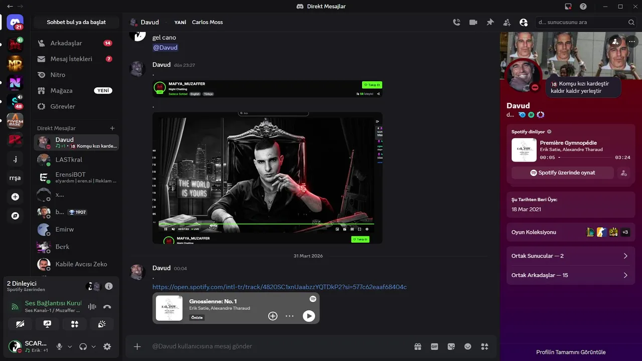
Task: Open Discord home with 21 badge
Action: point(15,22)
